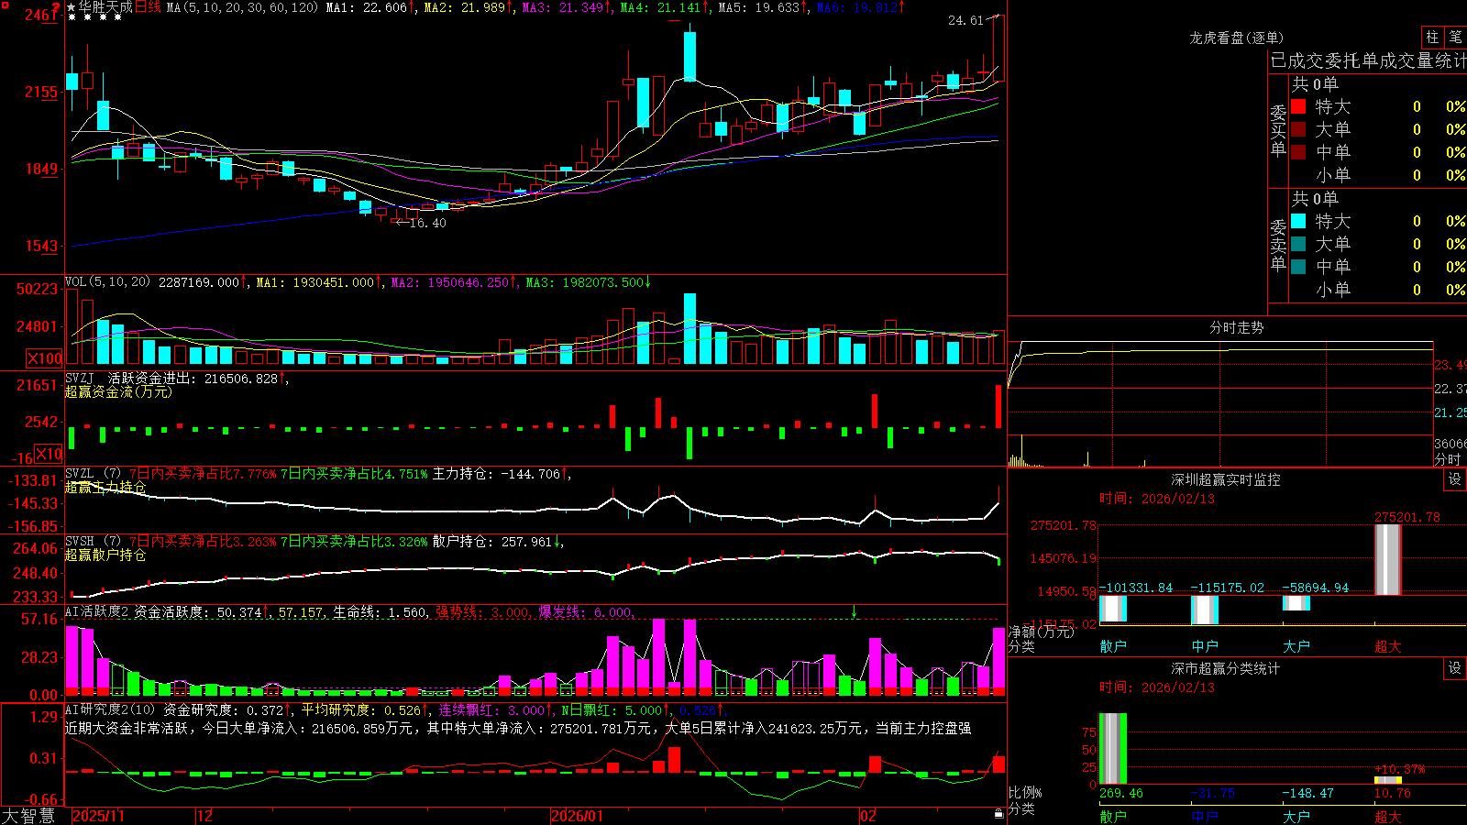
Task: Click the SVSH (7) indicator label
Action: [93, 542]
